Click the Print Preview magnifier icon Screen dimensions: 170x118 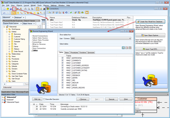pyautogui.click(x=29, y=9)
